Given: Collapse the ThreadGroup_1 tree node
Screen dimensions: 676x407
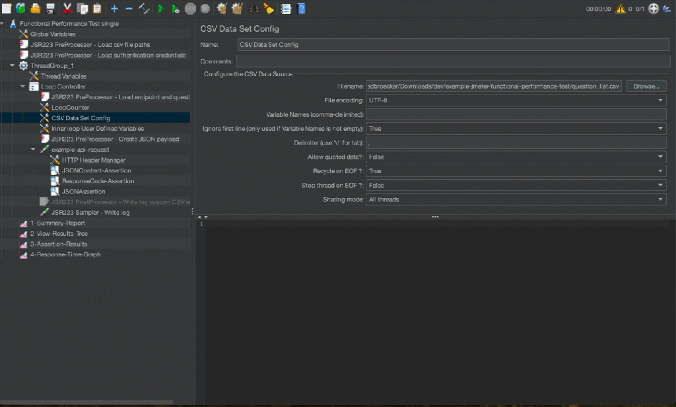Looking at the screenshot, I should click(13, 65).
